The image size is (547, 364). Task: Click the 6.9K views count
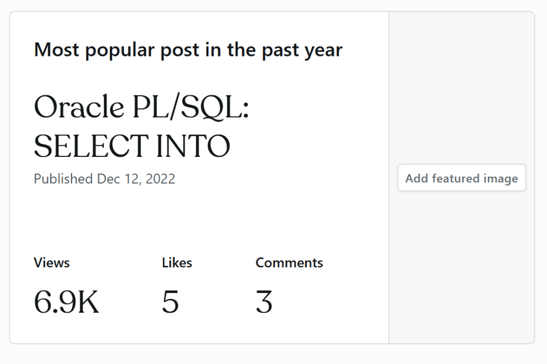(66, 302)
